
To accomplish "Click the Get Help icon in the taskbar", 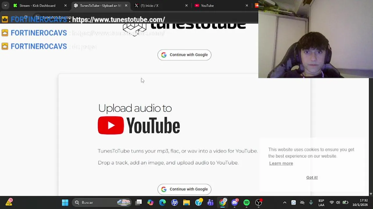I will tap(199, 202).
